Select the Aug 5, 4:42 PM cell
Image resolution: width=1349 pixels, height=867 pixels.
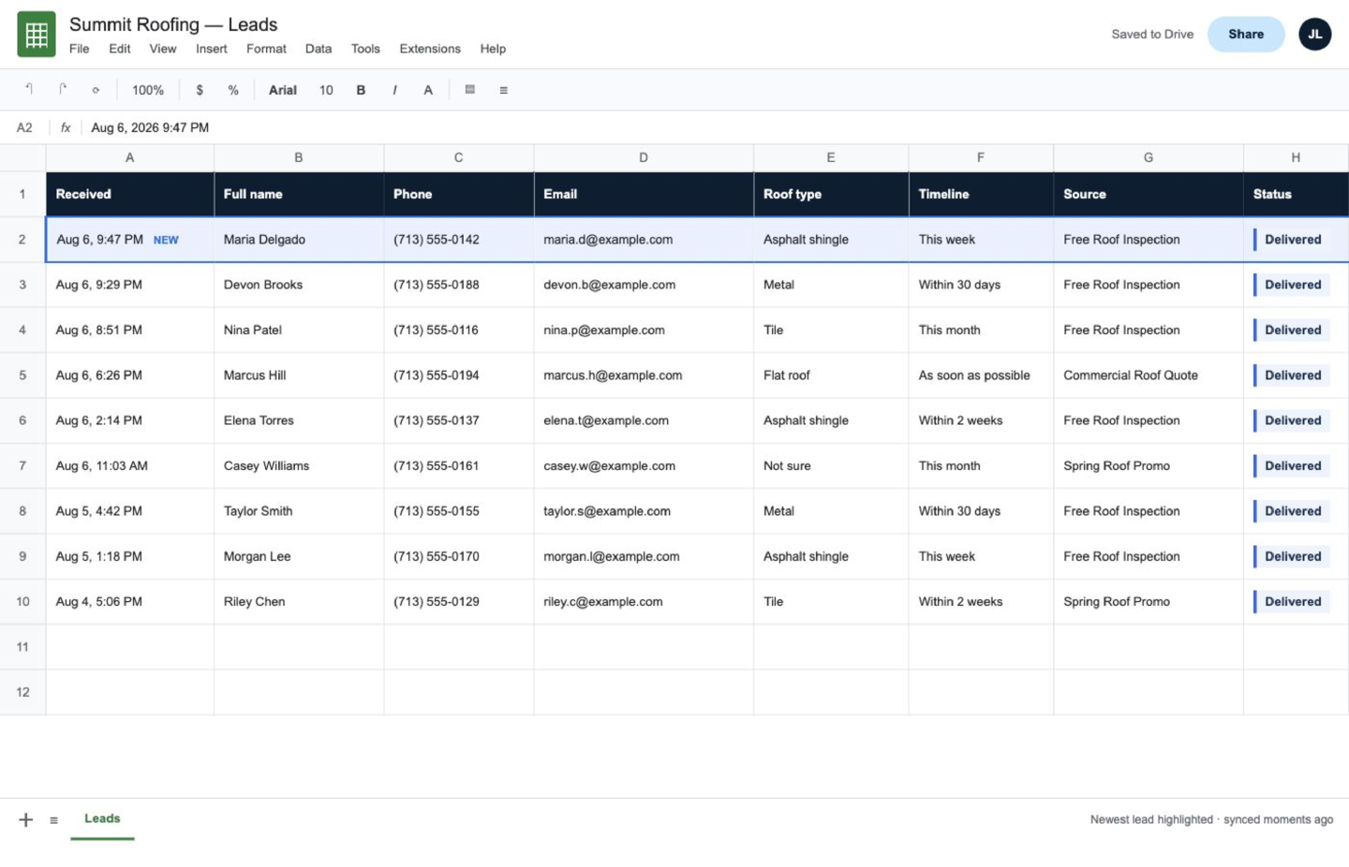coord(129,511)
